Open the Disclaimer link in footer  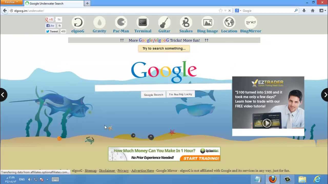(x=107, y=171)
